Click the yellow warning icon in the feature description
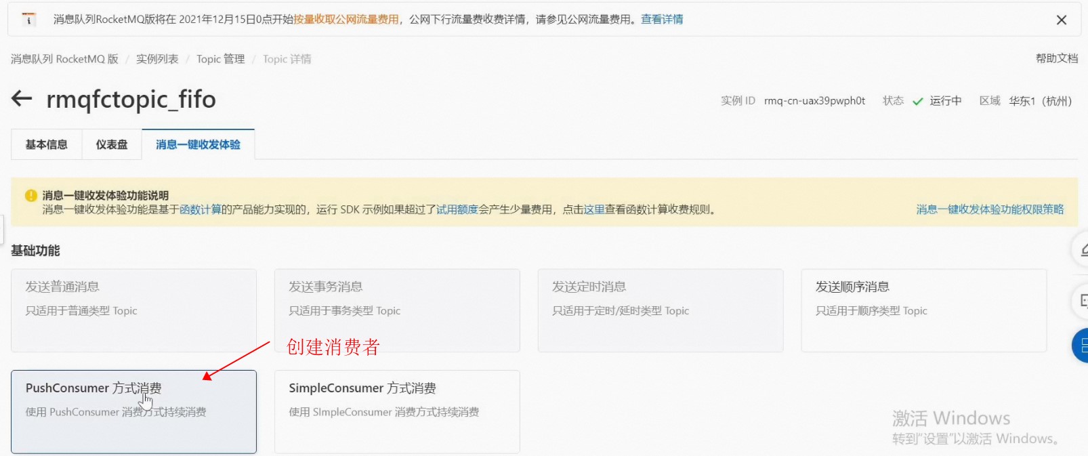Viewport: 1088px width, 456px height. tap(30, 195)
